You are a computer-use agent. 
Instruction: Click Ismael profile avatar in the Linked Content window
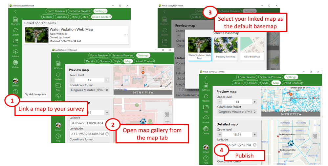pyautogui.click(x=15, y=81)
